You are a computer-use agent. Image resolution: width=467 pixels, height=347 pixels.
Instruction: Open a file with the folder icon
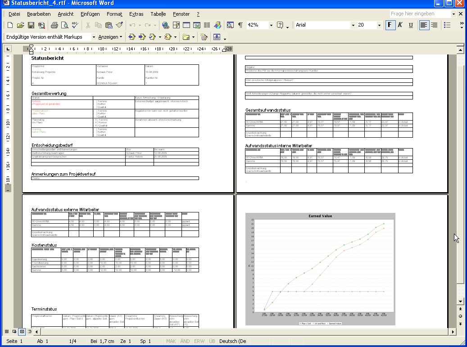coord(21,25)
